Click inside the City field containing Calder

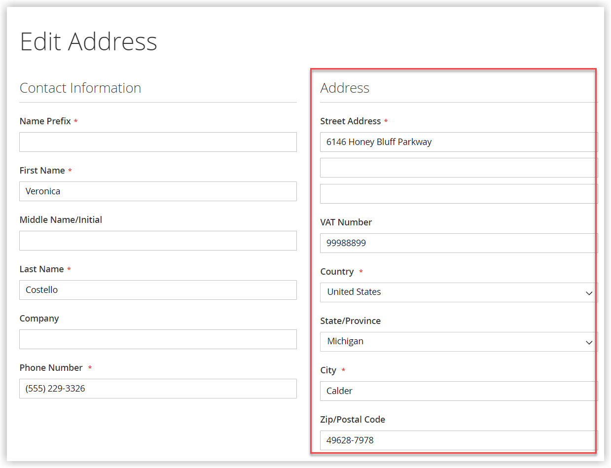[x=458, y=391]
